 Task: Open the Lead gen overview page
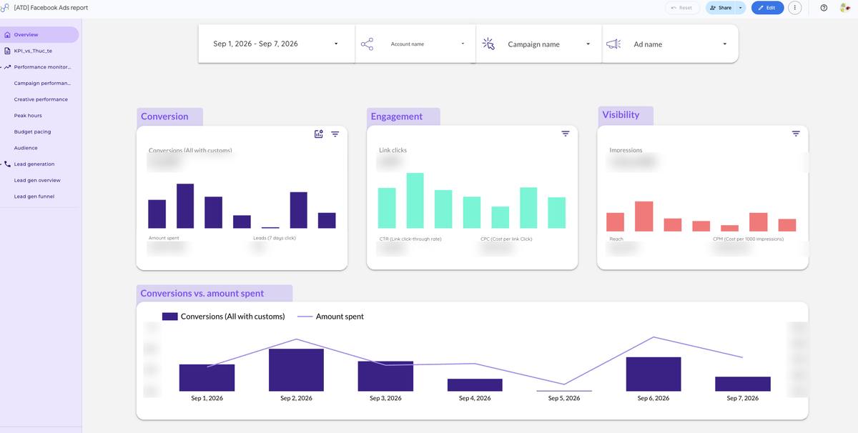(37, 180)
